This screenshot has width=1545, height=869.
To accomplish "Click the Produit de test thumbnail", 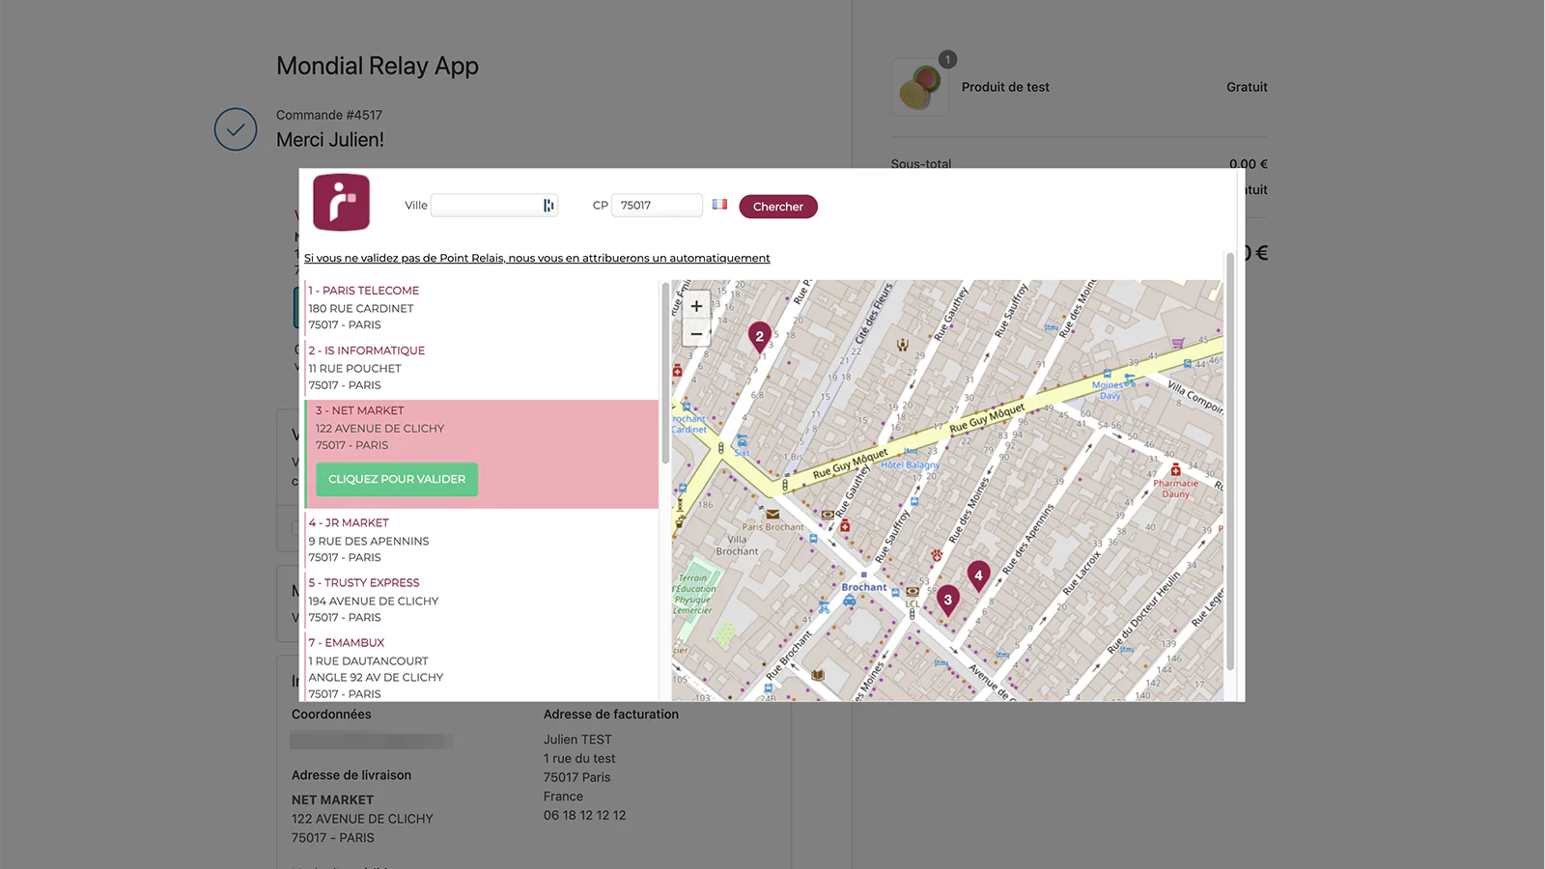I will coord(919,87).
